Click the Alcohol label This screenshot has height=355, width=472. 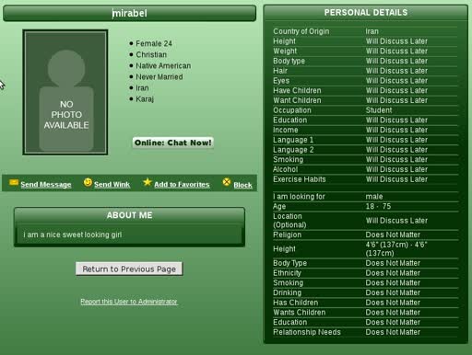(x=286, y=169)
